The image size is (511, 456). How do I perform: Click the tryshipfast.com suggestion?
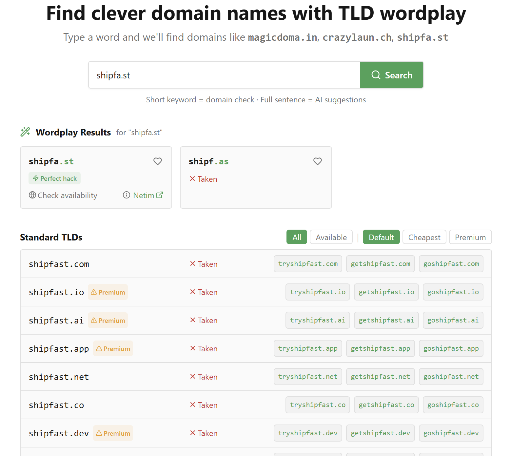tap(308, 264)
